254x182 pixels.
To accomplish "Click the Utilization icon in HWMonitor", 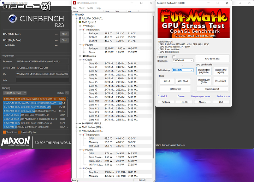I will (x=84, y=56).
